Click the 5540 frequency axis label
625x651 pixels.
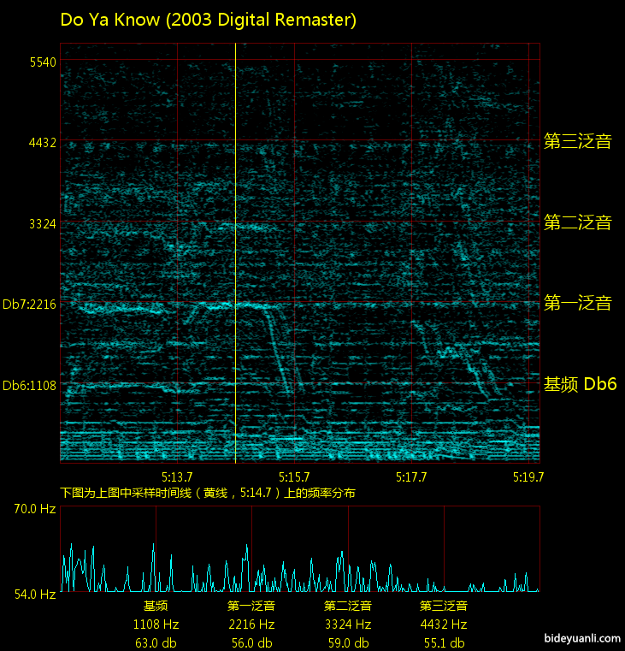(42, 62)
